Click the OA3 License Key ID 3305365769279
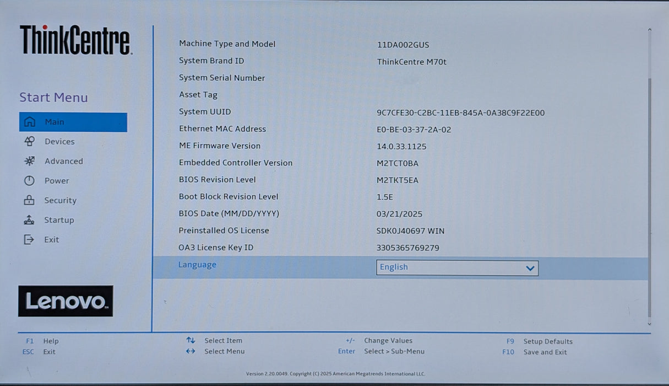Viewport: 669px width, 386px height. (408, 248)
